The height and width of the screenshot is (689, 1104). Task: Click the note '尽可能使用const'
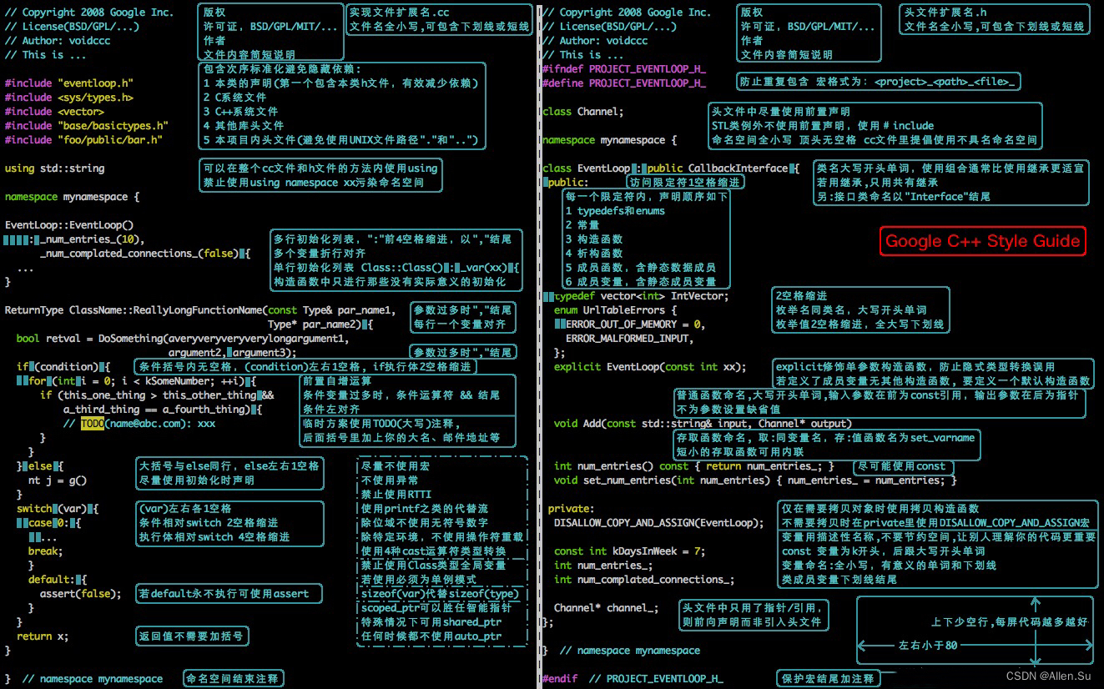[903, 466]
